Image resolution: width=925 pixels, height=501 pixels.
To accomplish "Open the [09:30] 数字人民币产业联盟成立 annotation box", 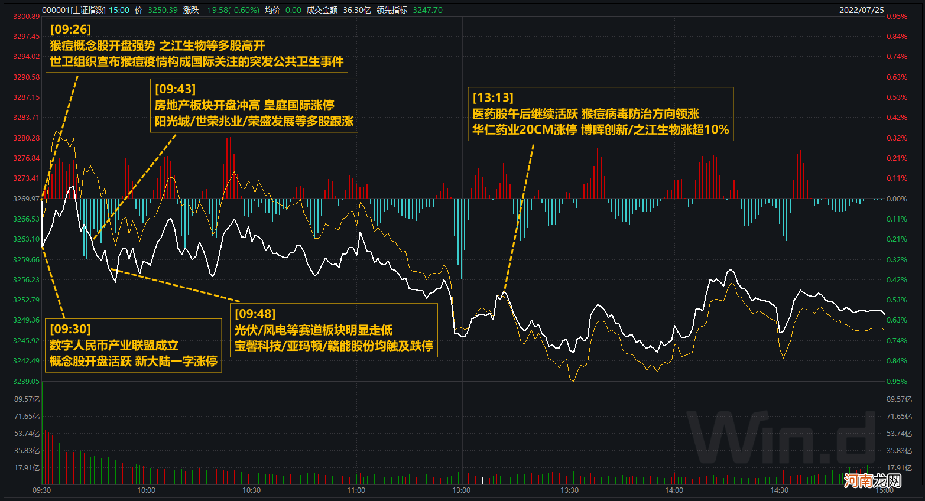I will click(134, 346).
